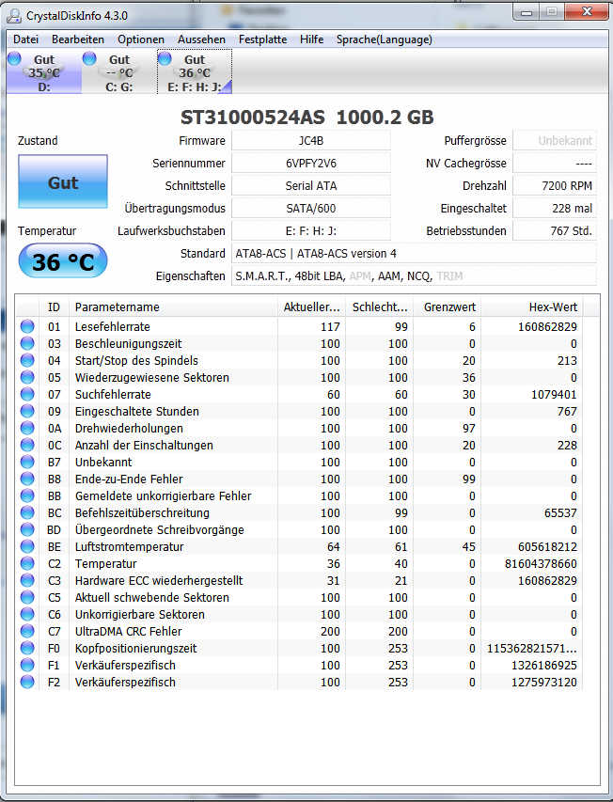Open the Hilfe menu
Viewport: 613px width, 802px height.
311,39
